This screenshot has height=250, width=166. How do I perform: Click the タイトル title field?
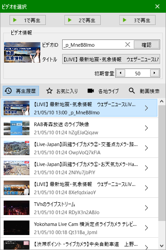[111, 59]
